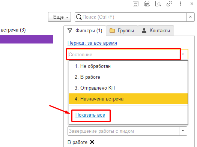Viewport: 197px width, 147px height.
Task: Open the Еще dropdown button
Action: (59, 17)
